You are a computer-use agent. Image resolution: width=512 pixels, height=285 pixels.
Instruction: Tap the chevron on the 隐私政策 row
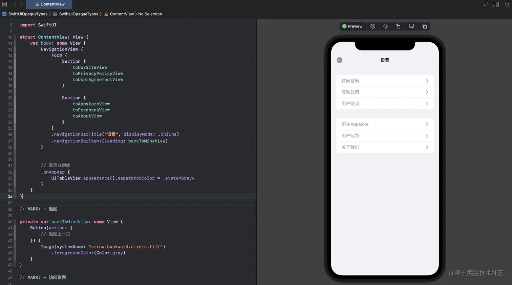point(427,92)
